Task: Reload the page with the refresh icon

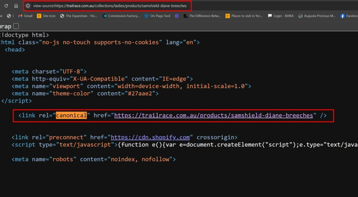Action: pos(6,6)
